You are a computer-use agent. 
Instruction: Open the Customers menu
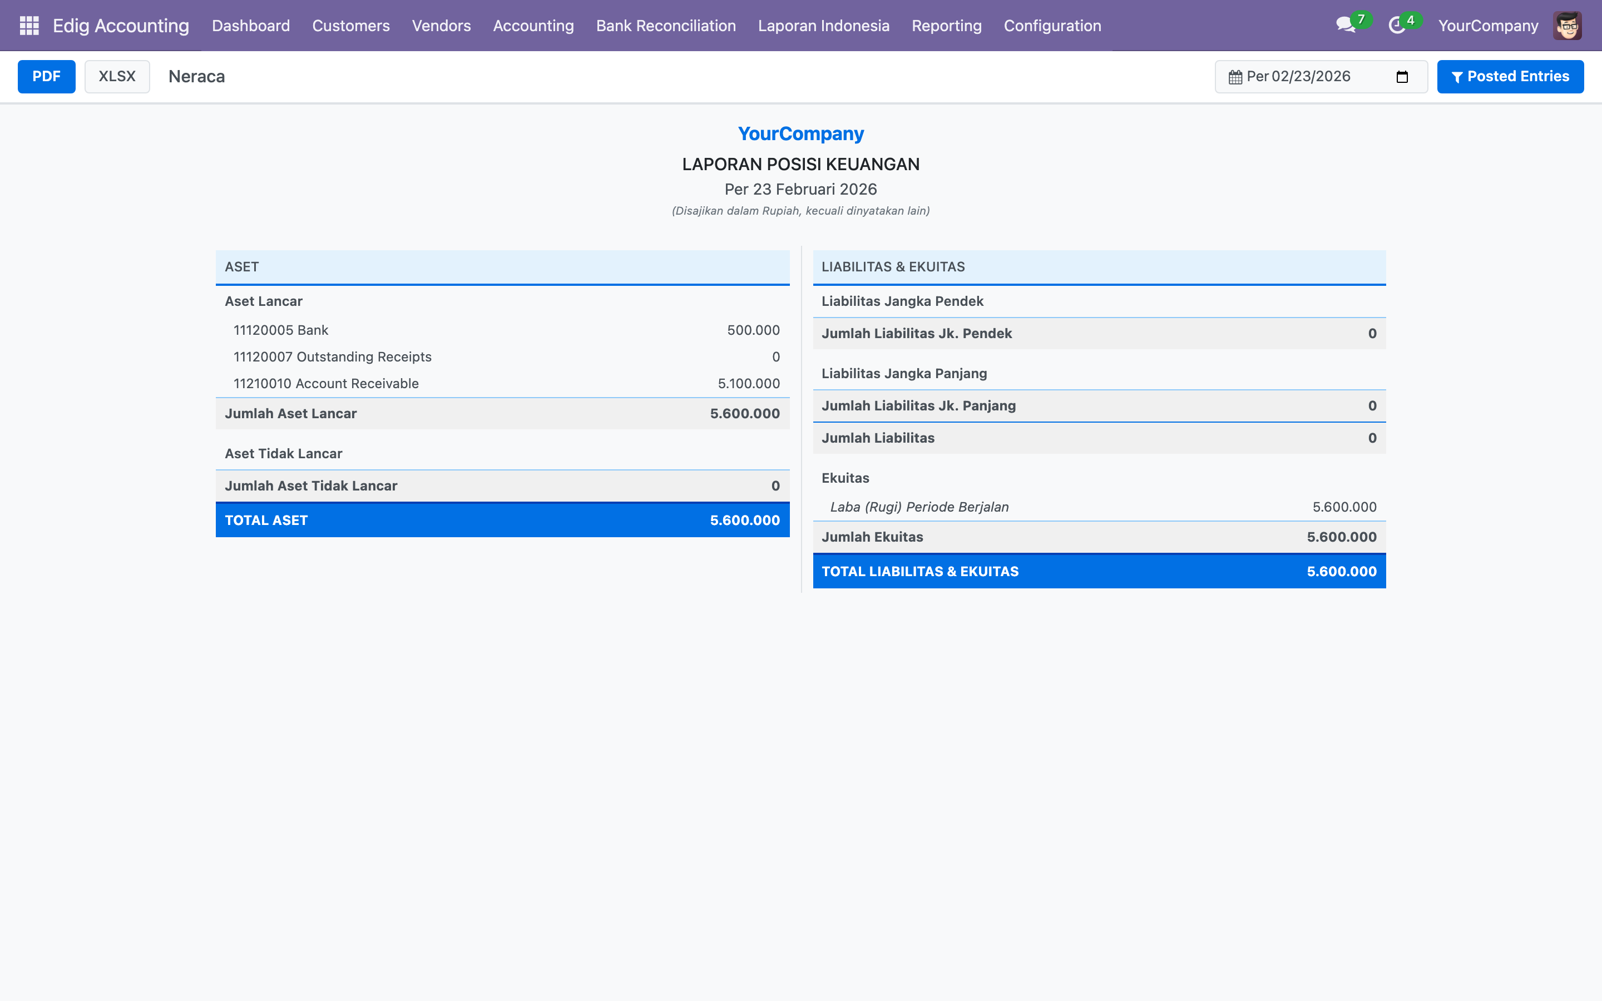351,25
